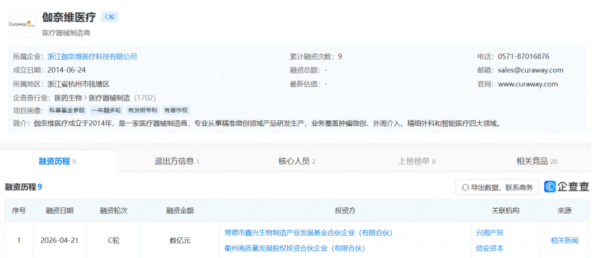The image size is (592, 258).
Task: Click the email sales@curaway.com
Action: [x=531, y=71]
